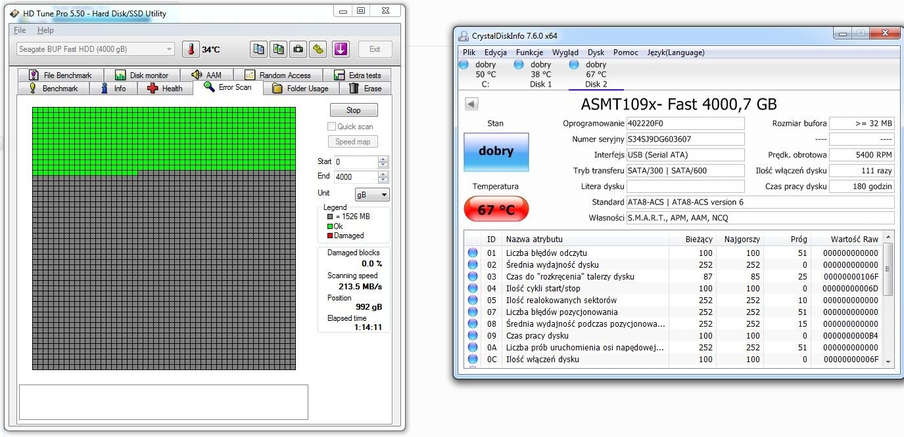Click the status orb for attribute 04
This screenshot has width=904, height=437.
(x=473, y=288)
